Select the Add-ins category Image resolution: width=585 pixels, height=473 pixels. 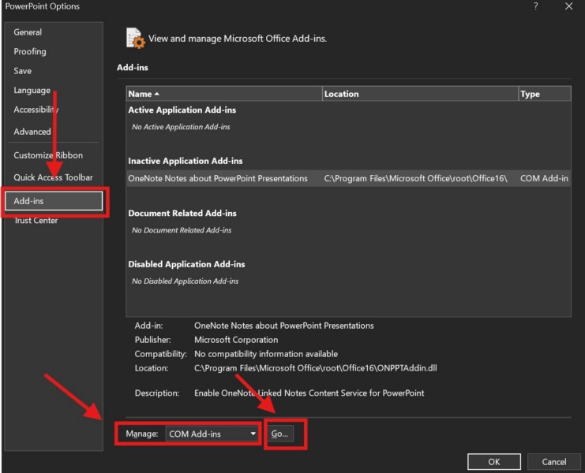(54, 202)
